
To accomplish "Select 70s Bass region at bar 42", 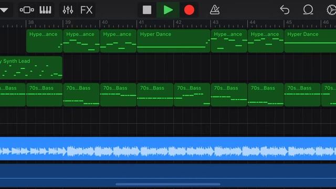I will (x=192, y=95).
